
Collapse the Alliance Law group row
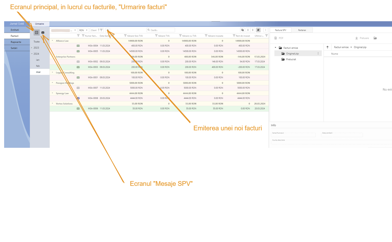point(52,41)
